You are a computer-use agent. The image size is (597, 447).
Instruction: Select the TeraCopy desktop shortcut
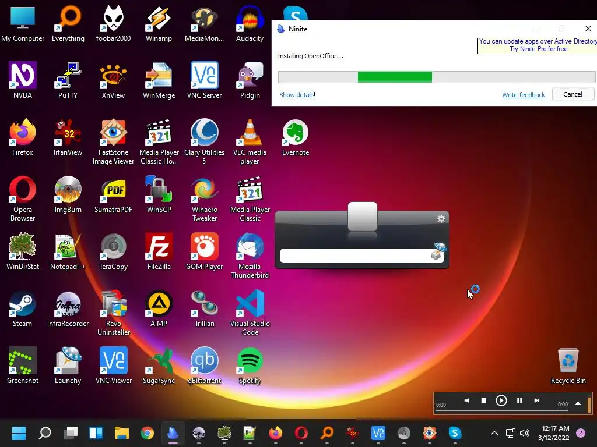tap(113, 251)
